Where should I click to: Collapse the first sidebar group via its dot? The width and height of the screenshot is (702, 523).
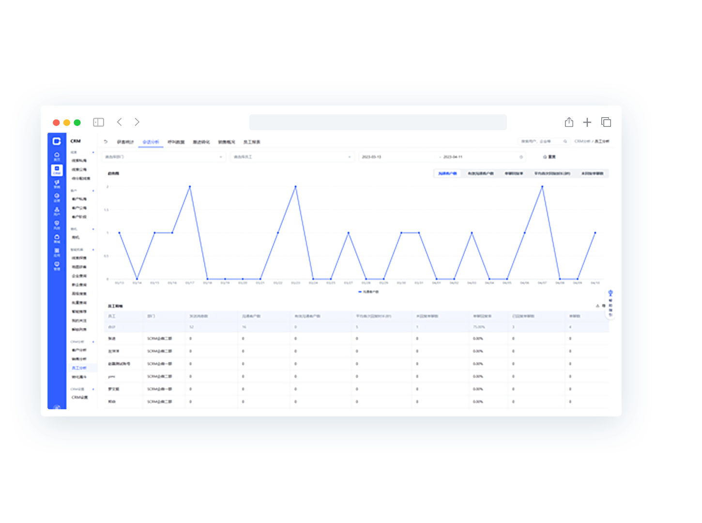[x=93, y=153]
